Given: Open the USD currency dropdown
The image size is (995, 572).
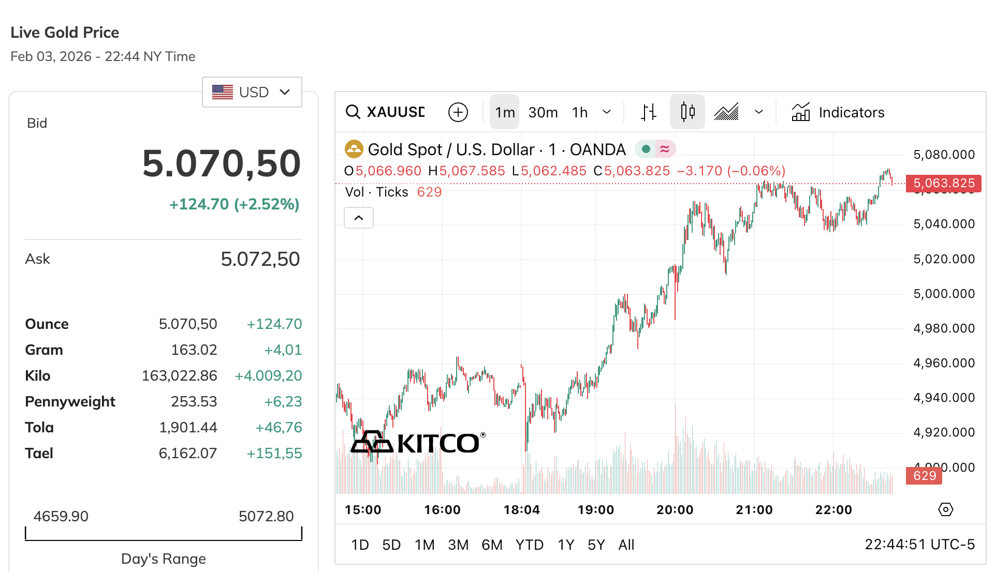Looking at the screenshot, I should pyautogui.click(x=252, y=92).
